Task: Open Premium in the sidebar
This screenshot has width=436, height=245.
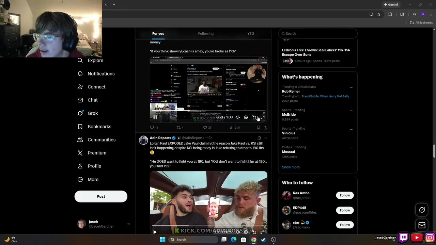Action: click(92, 153)
